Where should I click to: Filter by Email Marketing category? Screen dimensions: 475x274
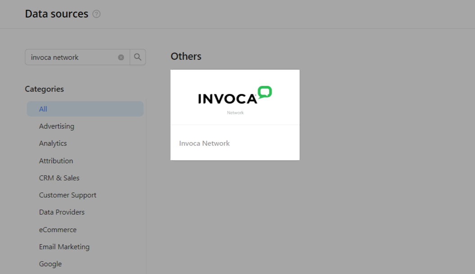64,247
